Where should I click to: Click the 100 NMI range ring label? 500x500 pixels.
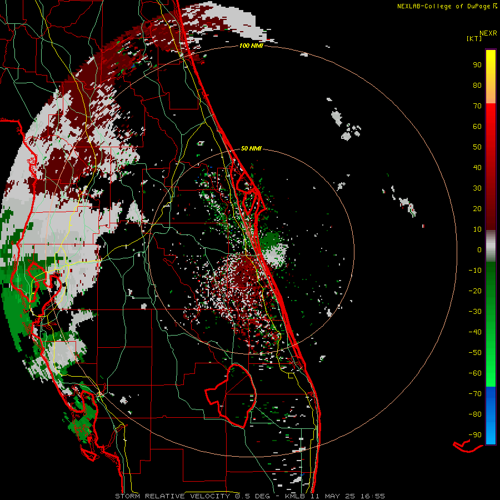(251, 46)
